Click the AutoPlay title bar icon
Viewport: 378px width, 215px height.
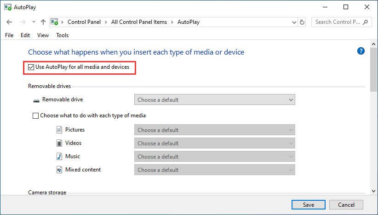pos(8,7)
